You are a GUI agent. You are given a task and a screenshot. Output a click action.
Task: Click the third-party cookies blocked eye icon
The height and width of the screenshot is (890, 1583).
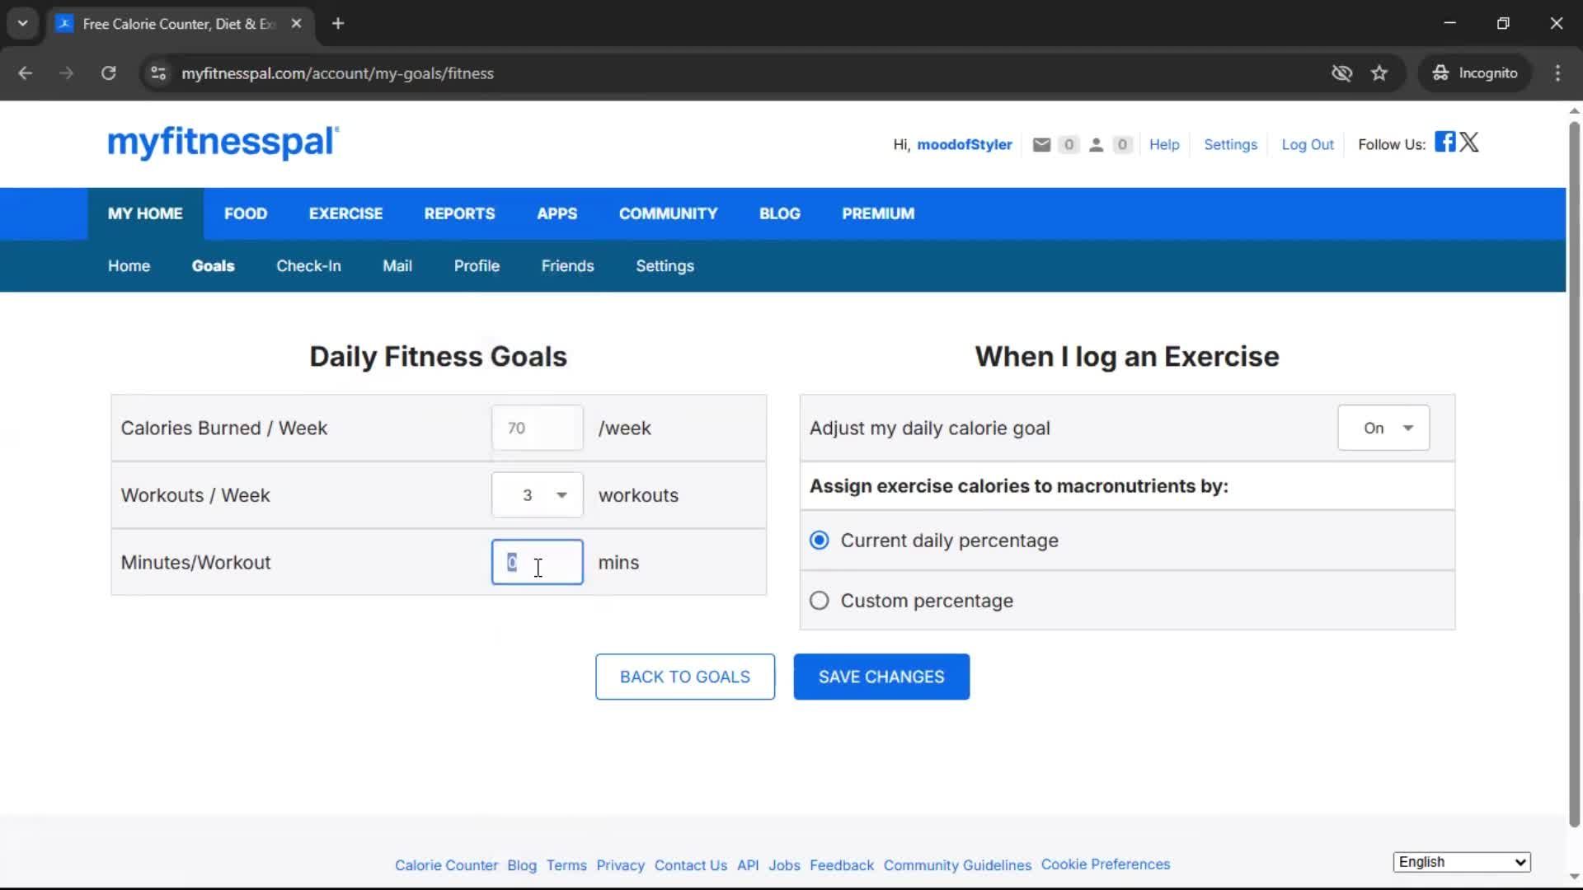[1341, 73]
